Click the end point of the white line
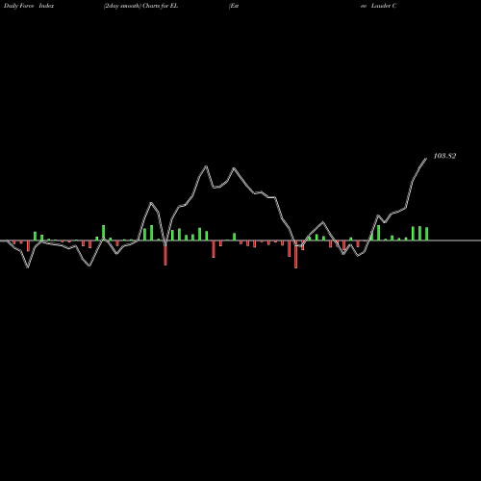Image resolution: width=481 pixels, height=481 pixels. pos(426,159)
